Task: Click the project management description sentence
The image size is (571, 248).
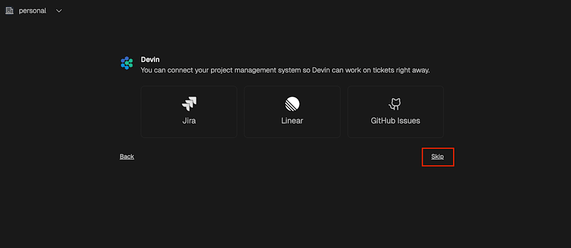Action: point(285,70)
